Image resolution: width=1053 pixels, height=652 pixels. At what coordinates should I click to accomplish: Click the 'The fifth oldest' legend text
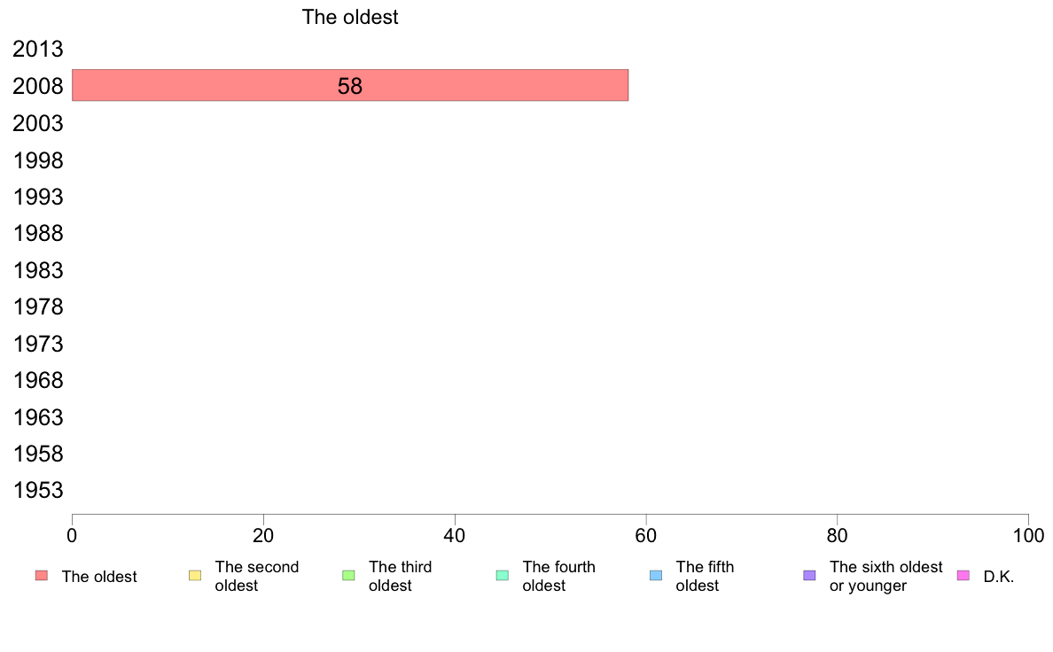pyautogui.click(x=705, y=576)
